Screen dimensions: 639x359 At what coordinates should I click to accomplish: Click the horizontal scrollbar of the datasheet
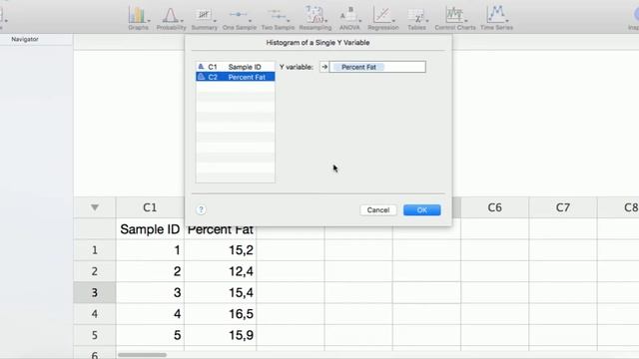pos(142,355)
